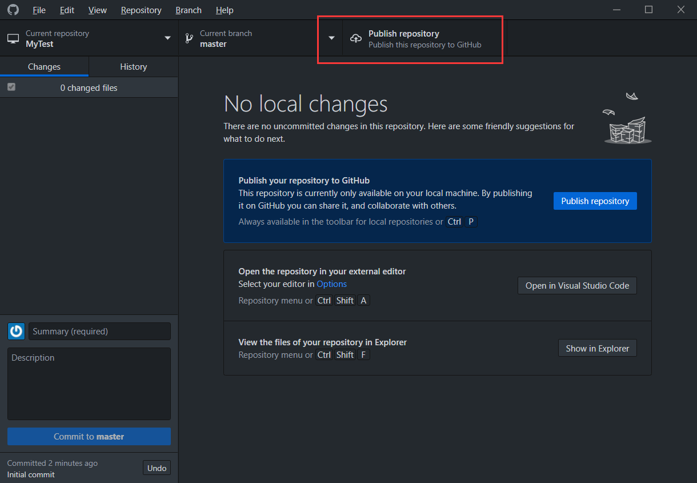This screenshot has height=483, width=697.
Task: Click the Show in Explorer button
Action: (x=597, y=348)
